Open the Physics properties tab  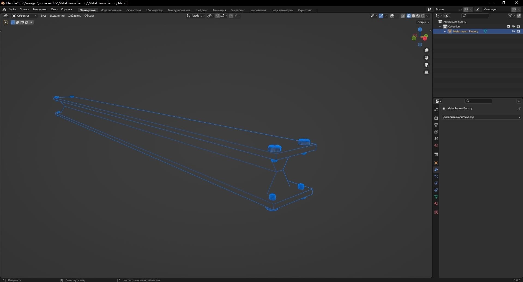pyautogui.click(x=436, y=183)
